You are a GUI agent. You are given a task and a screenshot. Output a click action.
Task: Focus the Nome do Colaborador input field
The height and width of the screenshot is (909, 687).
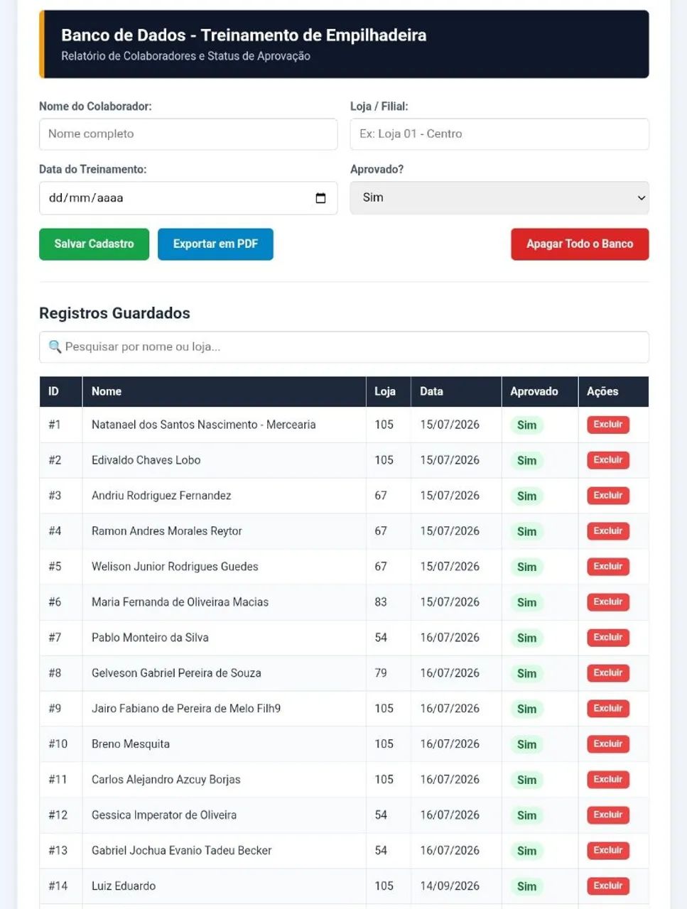pos(188,134)
